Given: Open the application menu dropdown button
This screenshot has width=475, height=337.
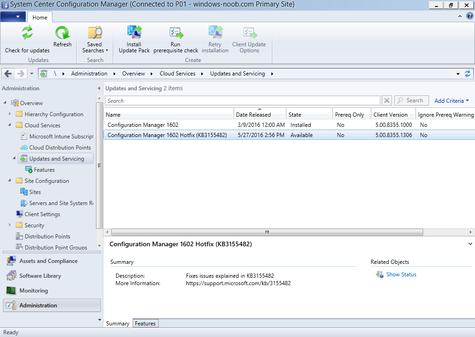Looking at the screenshot, I should coord(13,17).
